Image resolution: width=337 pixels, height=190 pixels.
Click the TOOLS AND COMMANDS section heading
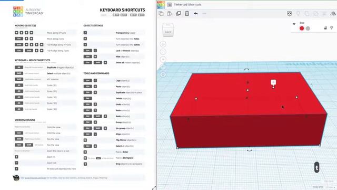point(96,73)
